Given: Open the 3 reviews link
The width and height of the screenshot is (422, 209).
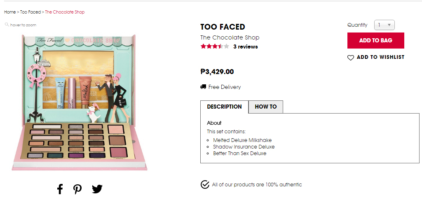Looking at the screenshot, I should [x=245, y=46].
